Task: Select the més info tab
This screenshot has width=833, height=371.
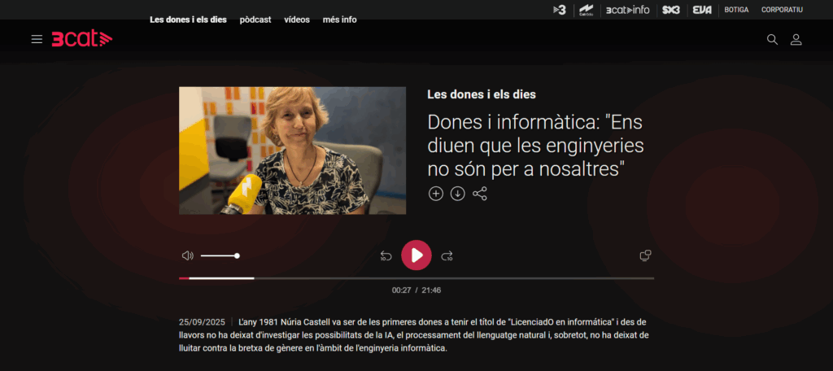Action: tap(339, 20)
